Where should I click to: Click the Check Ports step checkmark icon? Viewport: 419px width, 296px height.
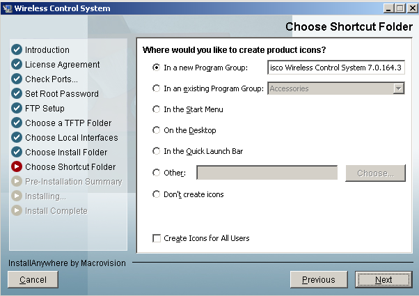pos(17,79)
